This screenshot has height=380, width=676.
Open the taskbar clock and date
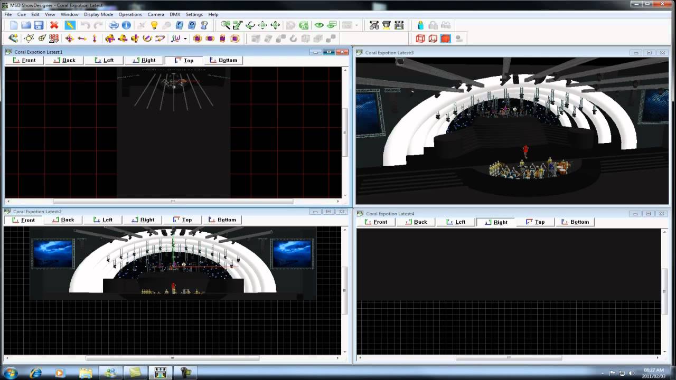coord(654,373)
